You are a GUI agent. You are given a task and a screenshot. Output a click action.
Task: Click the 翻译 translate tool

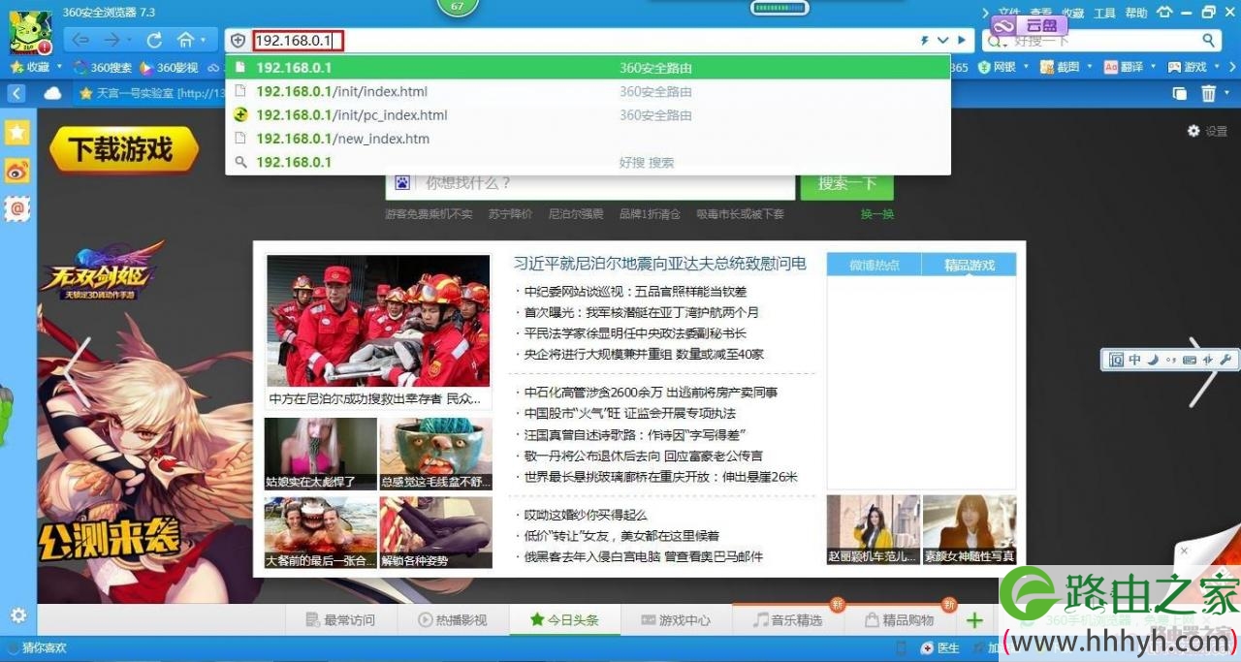pos(1123,67)
